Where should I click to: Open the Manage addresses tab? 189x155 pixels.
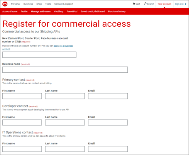click(x=40, y=12)
